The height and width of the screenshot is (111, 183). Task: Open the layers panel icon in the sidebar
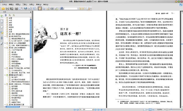tap(2, 27)
